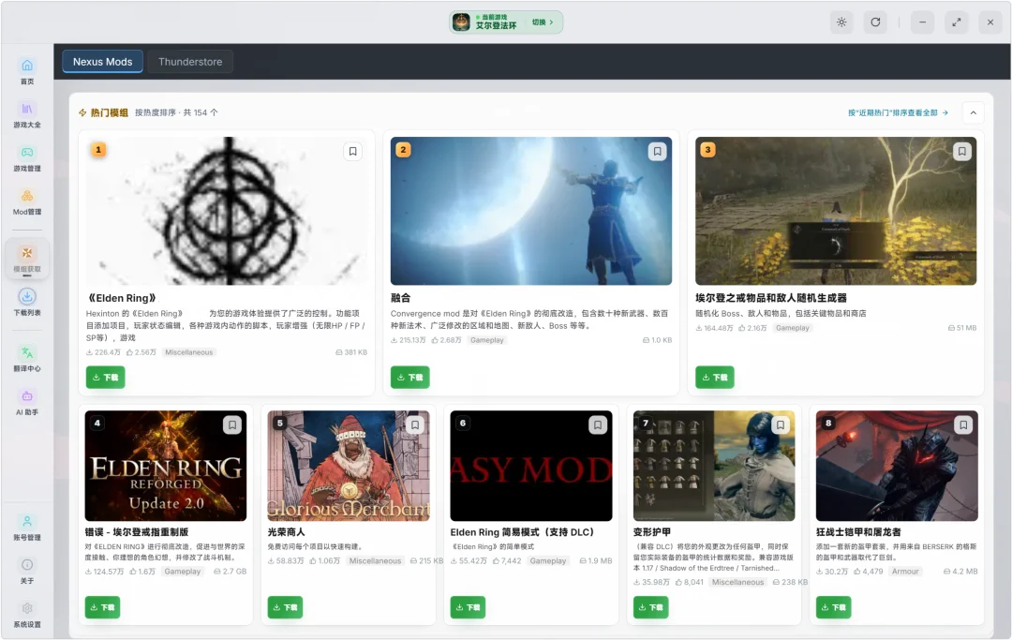This screenshot has height=640, width=1012.
Task: Open Elden Ring Reforged Update 2.0 thumbnail
Action: pos(166,466)
